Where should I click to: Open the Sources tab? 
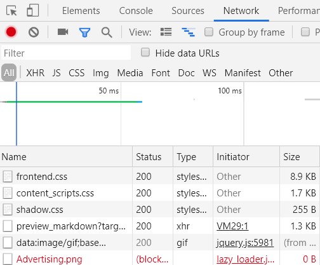(x=188, y=11)
